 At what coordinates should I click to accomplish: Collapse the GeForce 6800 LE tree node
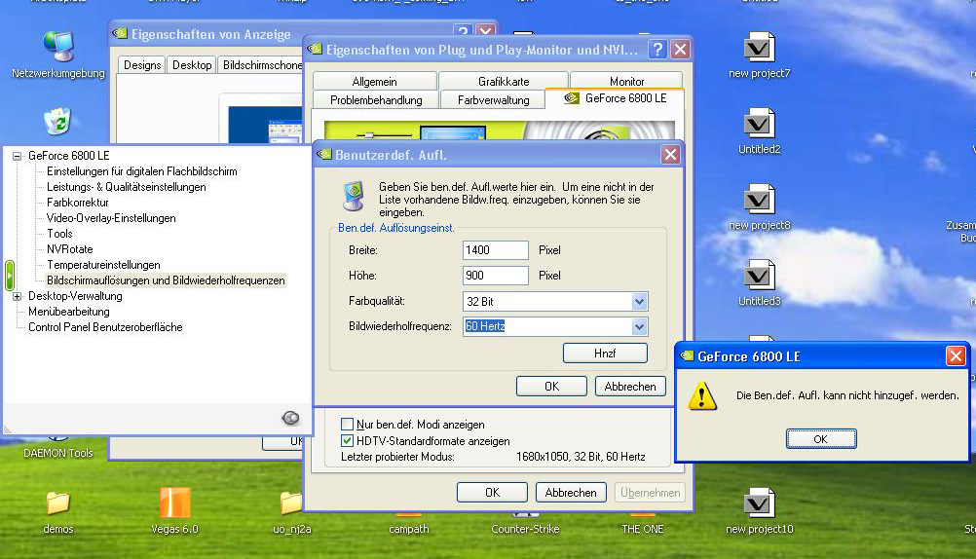pos(17,156)
